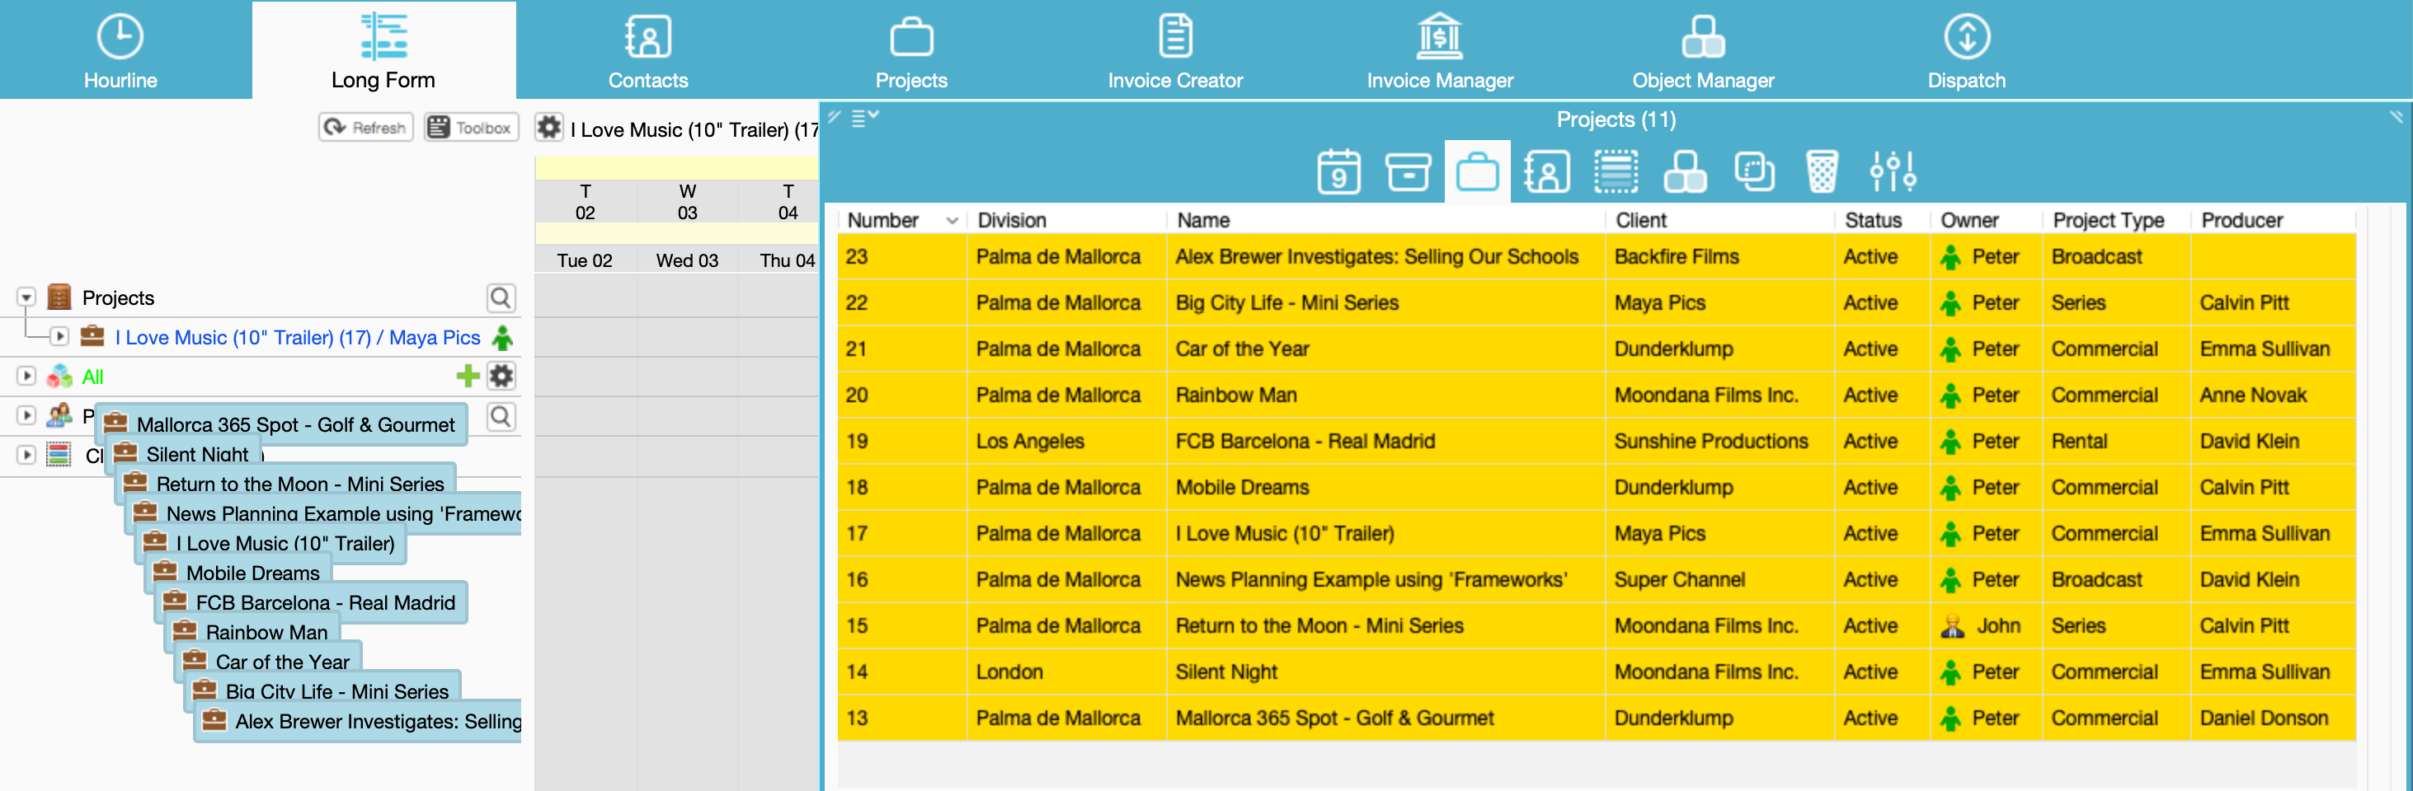Select Car of the Year table row
The height and width of the screenshot is (791, 2413).
point(1597,349)
